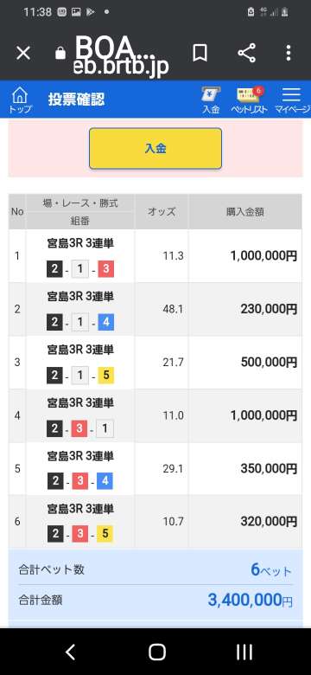Open the マイページ hamburger menu
Screen dimensions: 311x675
[x=292, y=100]
